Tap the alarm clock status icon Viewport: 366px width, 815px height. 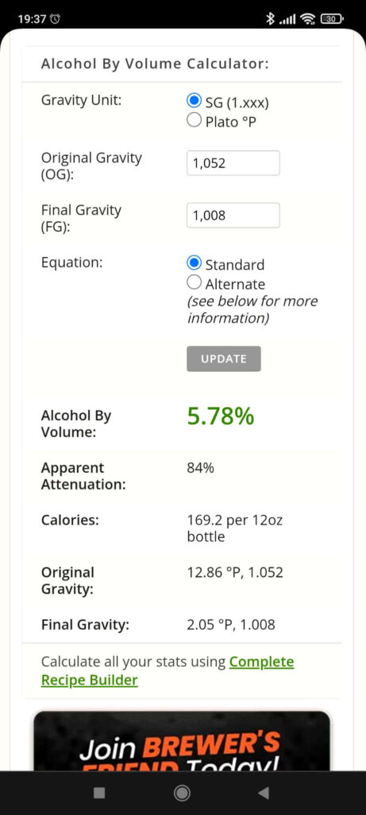pos(55,19)
